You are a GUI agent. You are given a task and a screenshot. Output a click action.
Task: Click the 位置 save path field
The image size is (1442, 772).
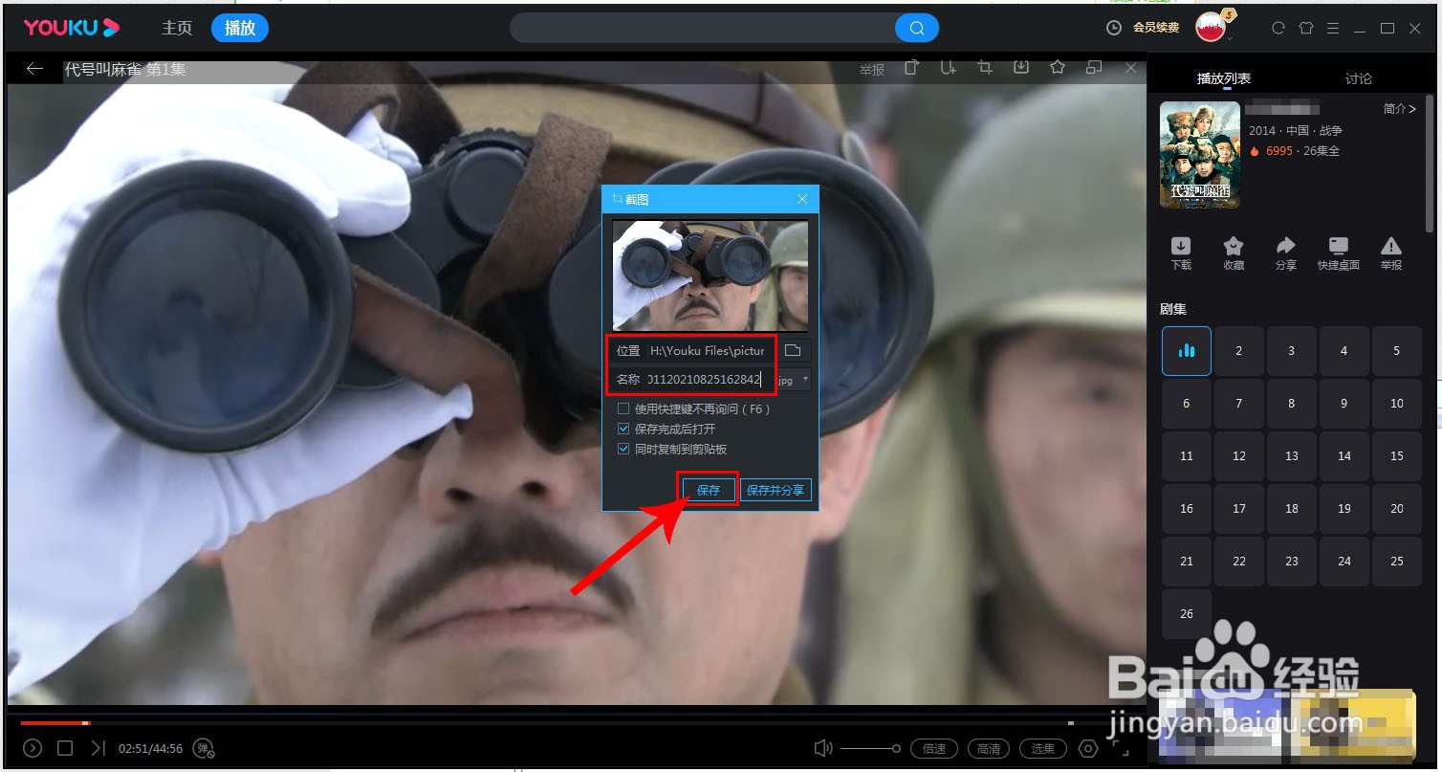click(706, 350)
